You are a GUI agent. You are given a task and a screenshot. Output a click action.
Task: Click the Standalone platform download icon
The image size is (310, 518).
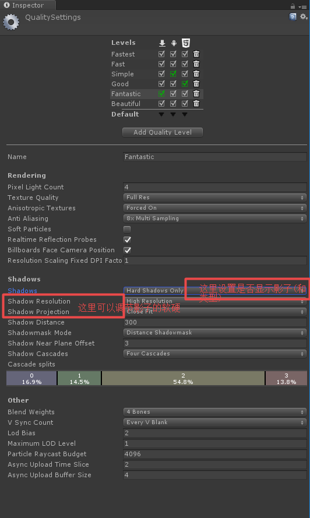(x=162, y=43)
